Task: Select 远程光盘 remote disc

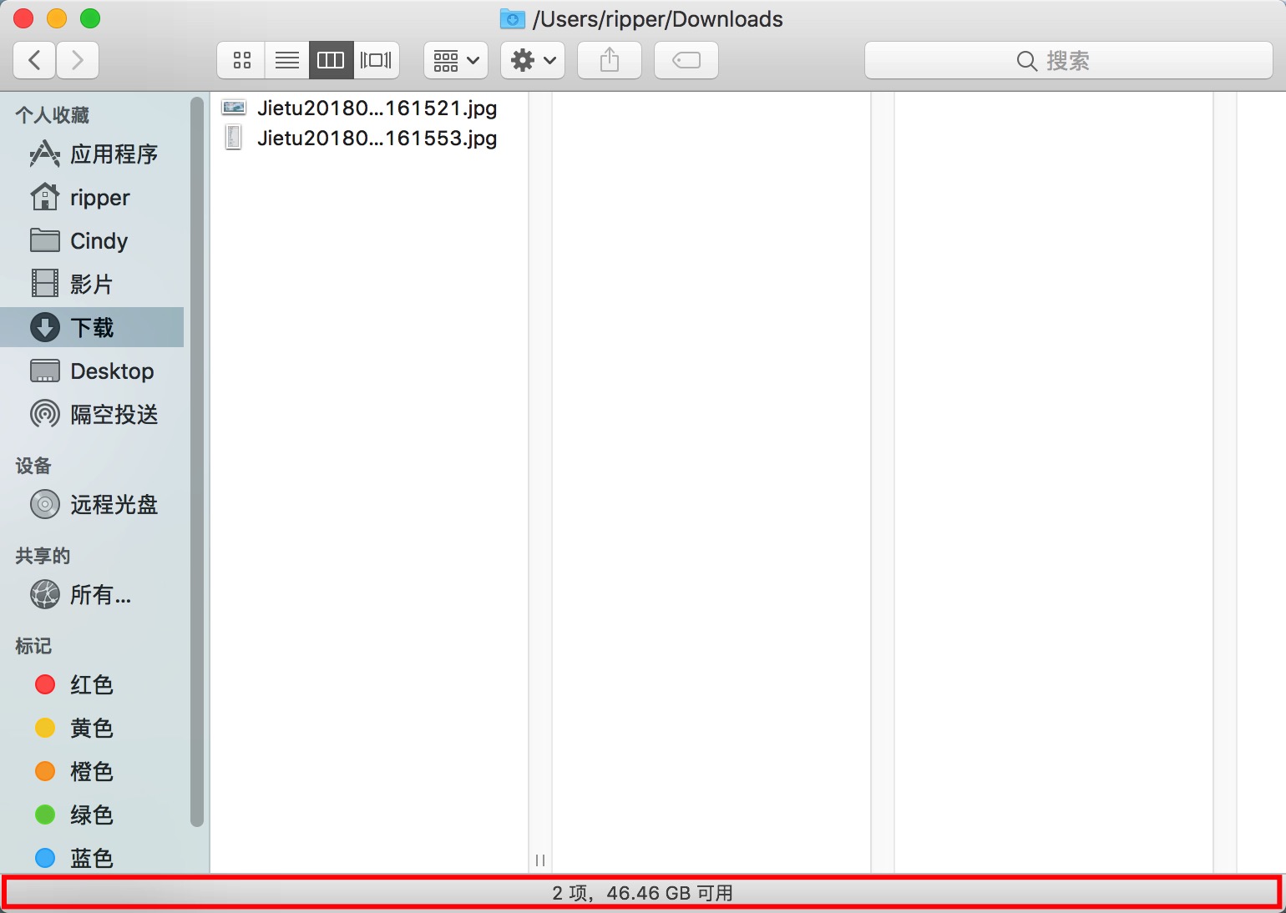Action: click(113, 505)
